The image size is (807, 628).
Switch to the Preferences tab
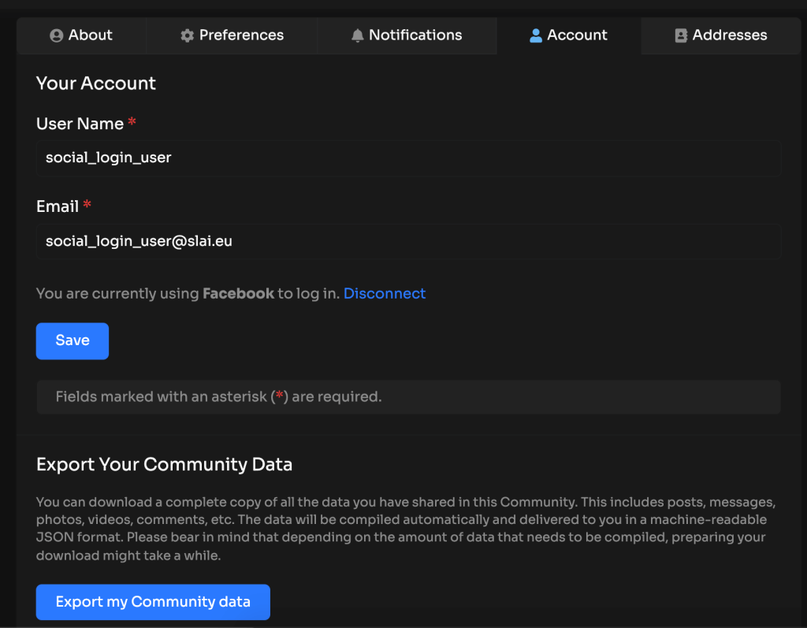tap(232, 35)
